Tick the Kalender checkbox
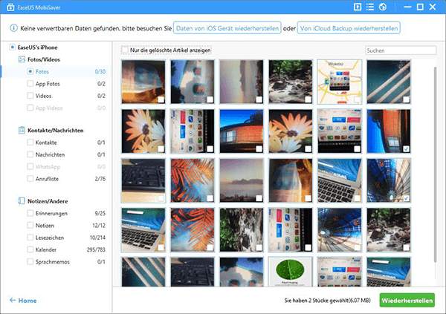Screen dimensions: 446x314 point(30,249)
